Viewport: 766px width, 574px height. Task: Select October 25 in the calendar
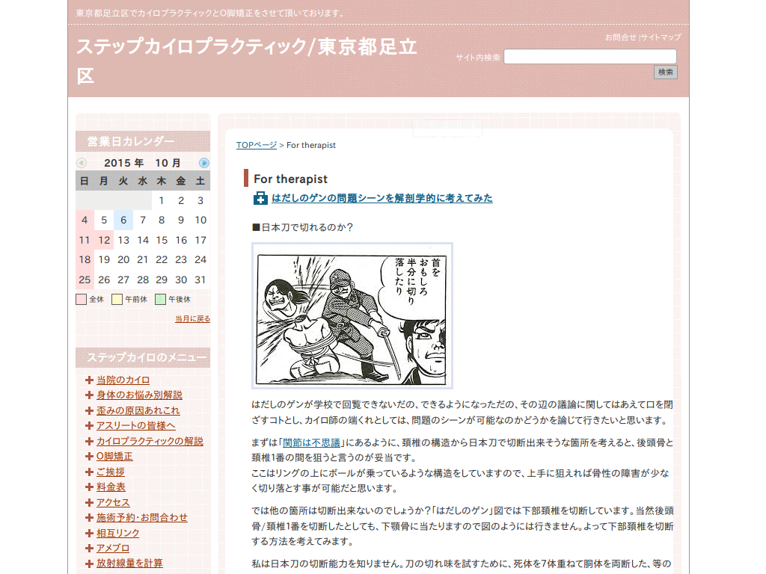click(85, 280)
